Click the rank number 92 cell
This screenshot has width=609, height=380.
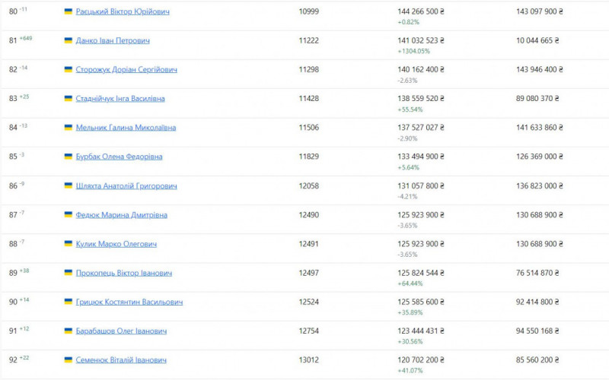(13, 360)
